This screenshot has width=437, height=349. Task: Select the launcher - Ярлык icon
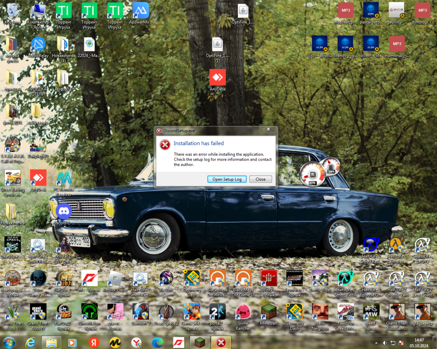click(294, 283)
